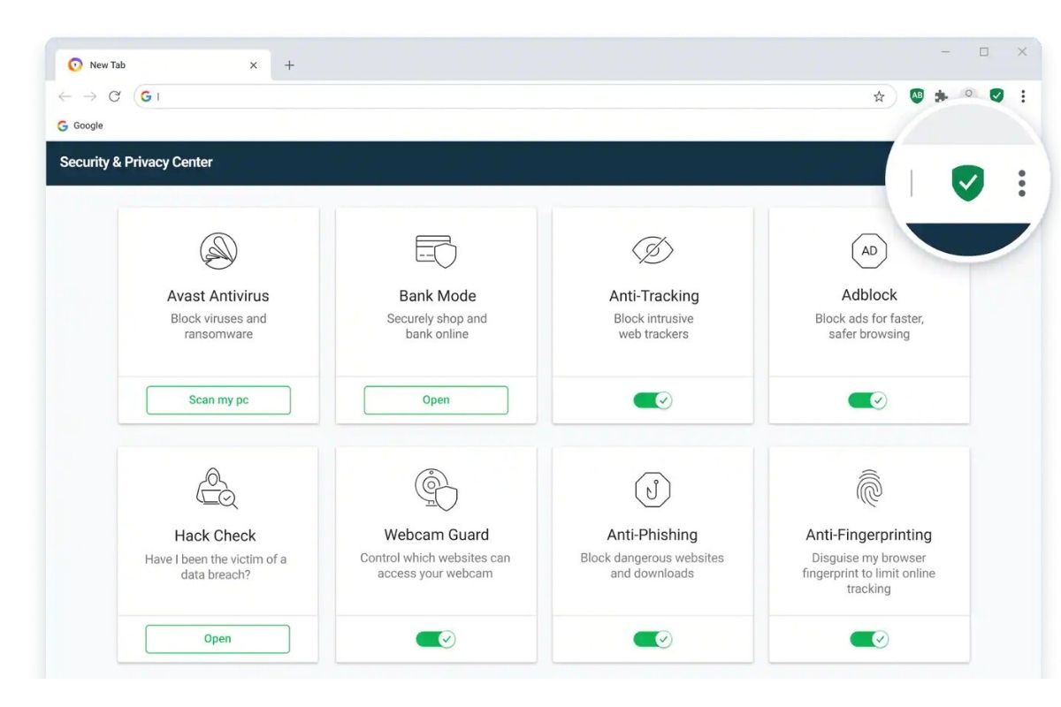Reload the page with the refresh icon
This screenshot has height=707, width=1061.
[x=114, y=96]
